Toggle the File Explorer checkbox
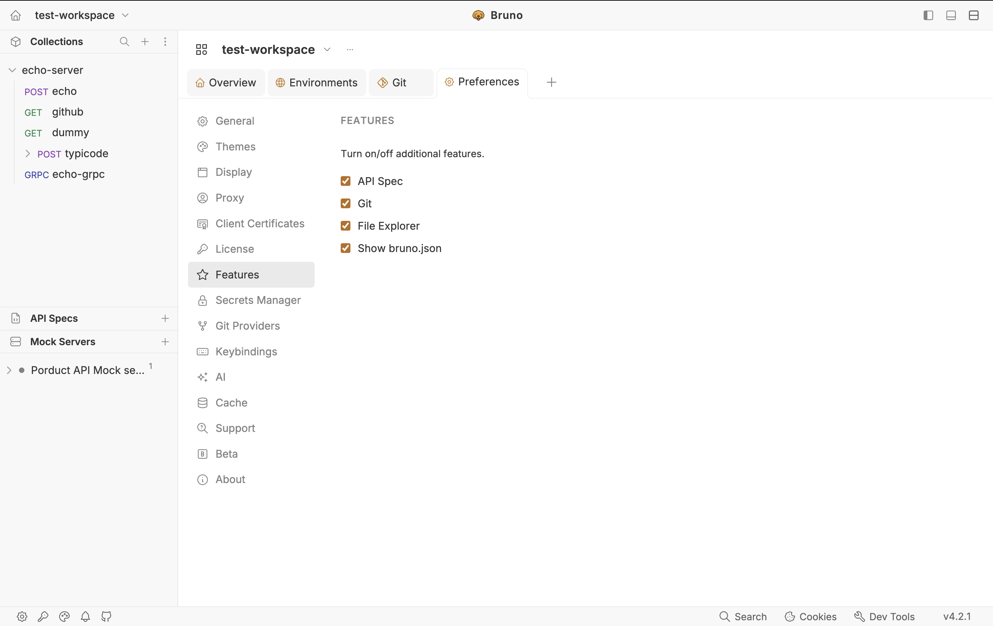This screenshot has width=993, height=626. [x=345, y=226]
